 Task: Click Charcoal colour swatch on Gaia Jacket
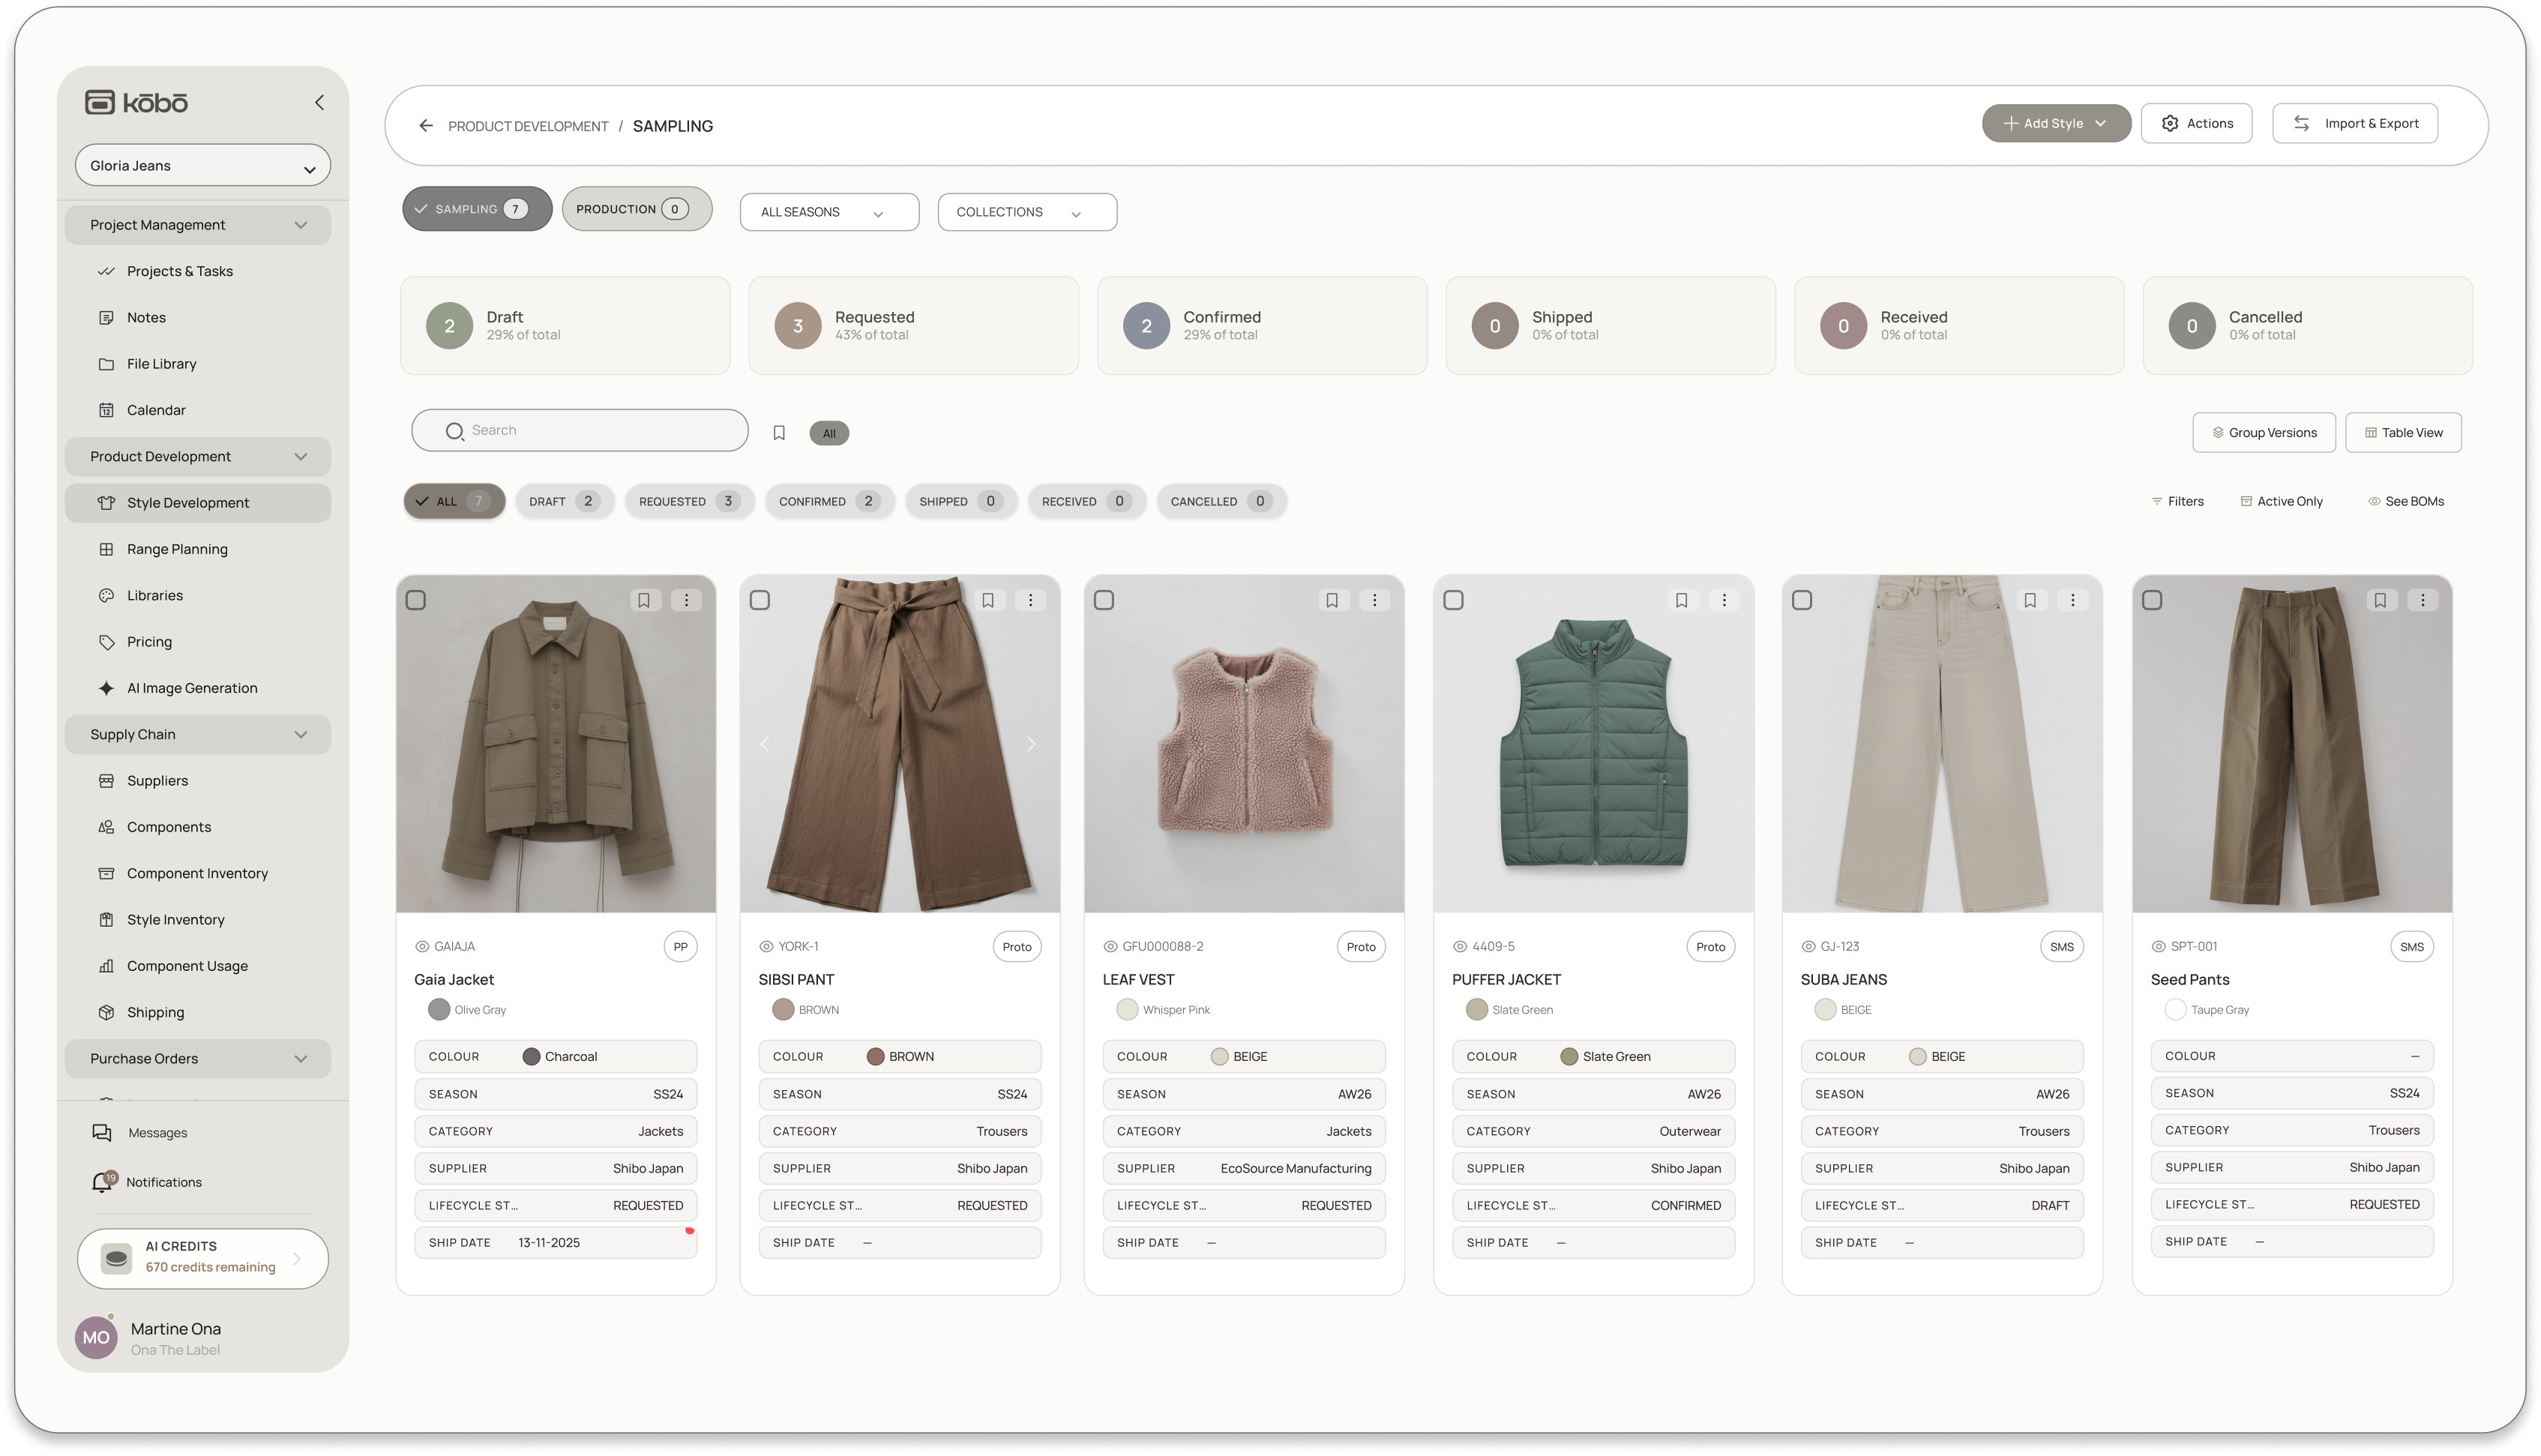tap(531, 1057)
